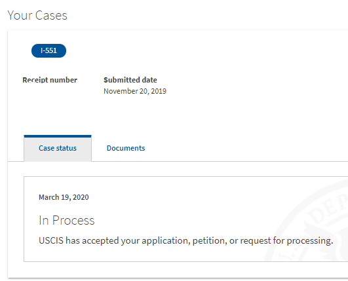Click the In Process status heading
Screen dimensions: 348x281
[67, 220]
